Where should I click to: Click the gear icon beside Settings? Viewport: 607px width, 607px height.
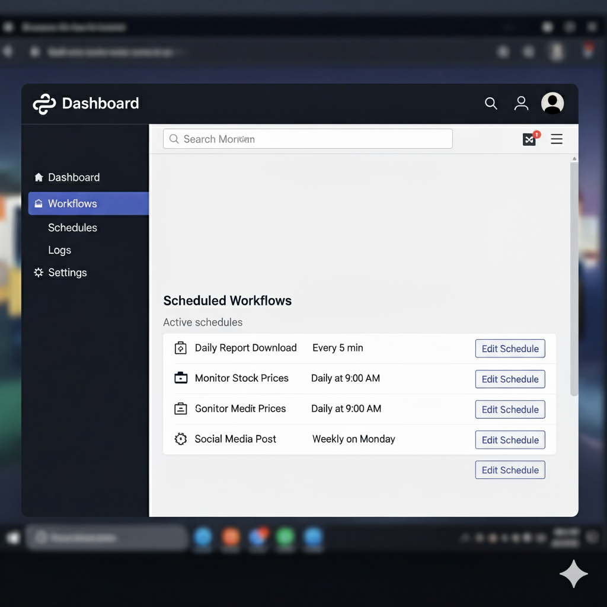(x=39, y=273)
